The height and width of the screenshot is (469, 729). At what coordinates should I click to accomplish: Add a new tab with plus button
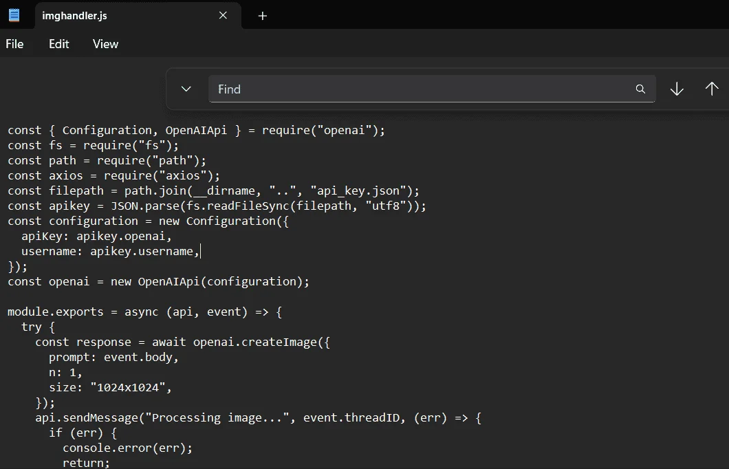262,16
